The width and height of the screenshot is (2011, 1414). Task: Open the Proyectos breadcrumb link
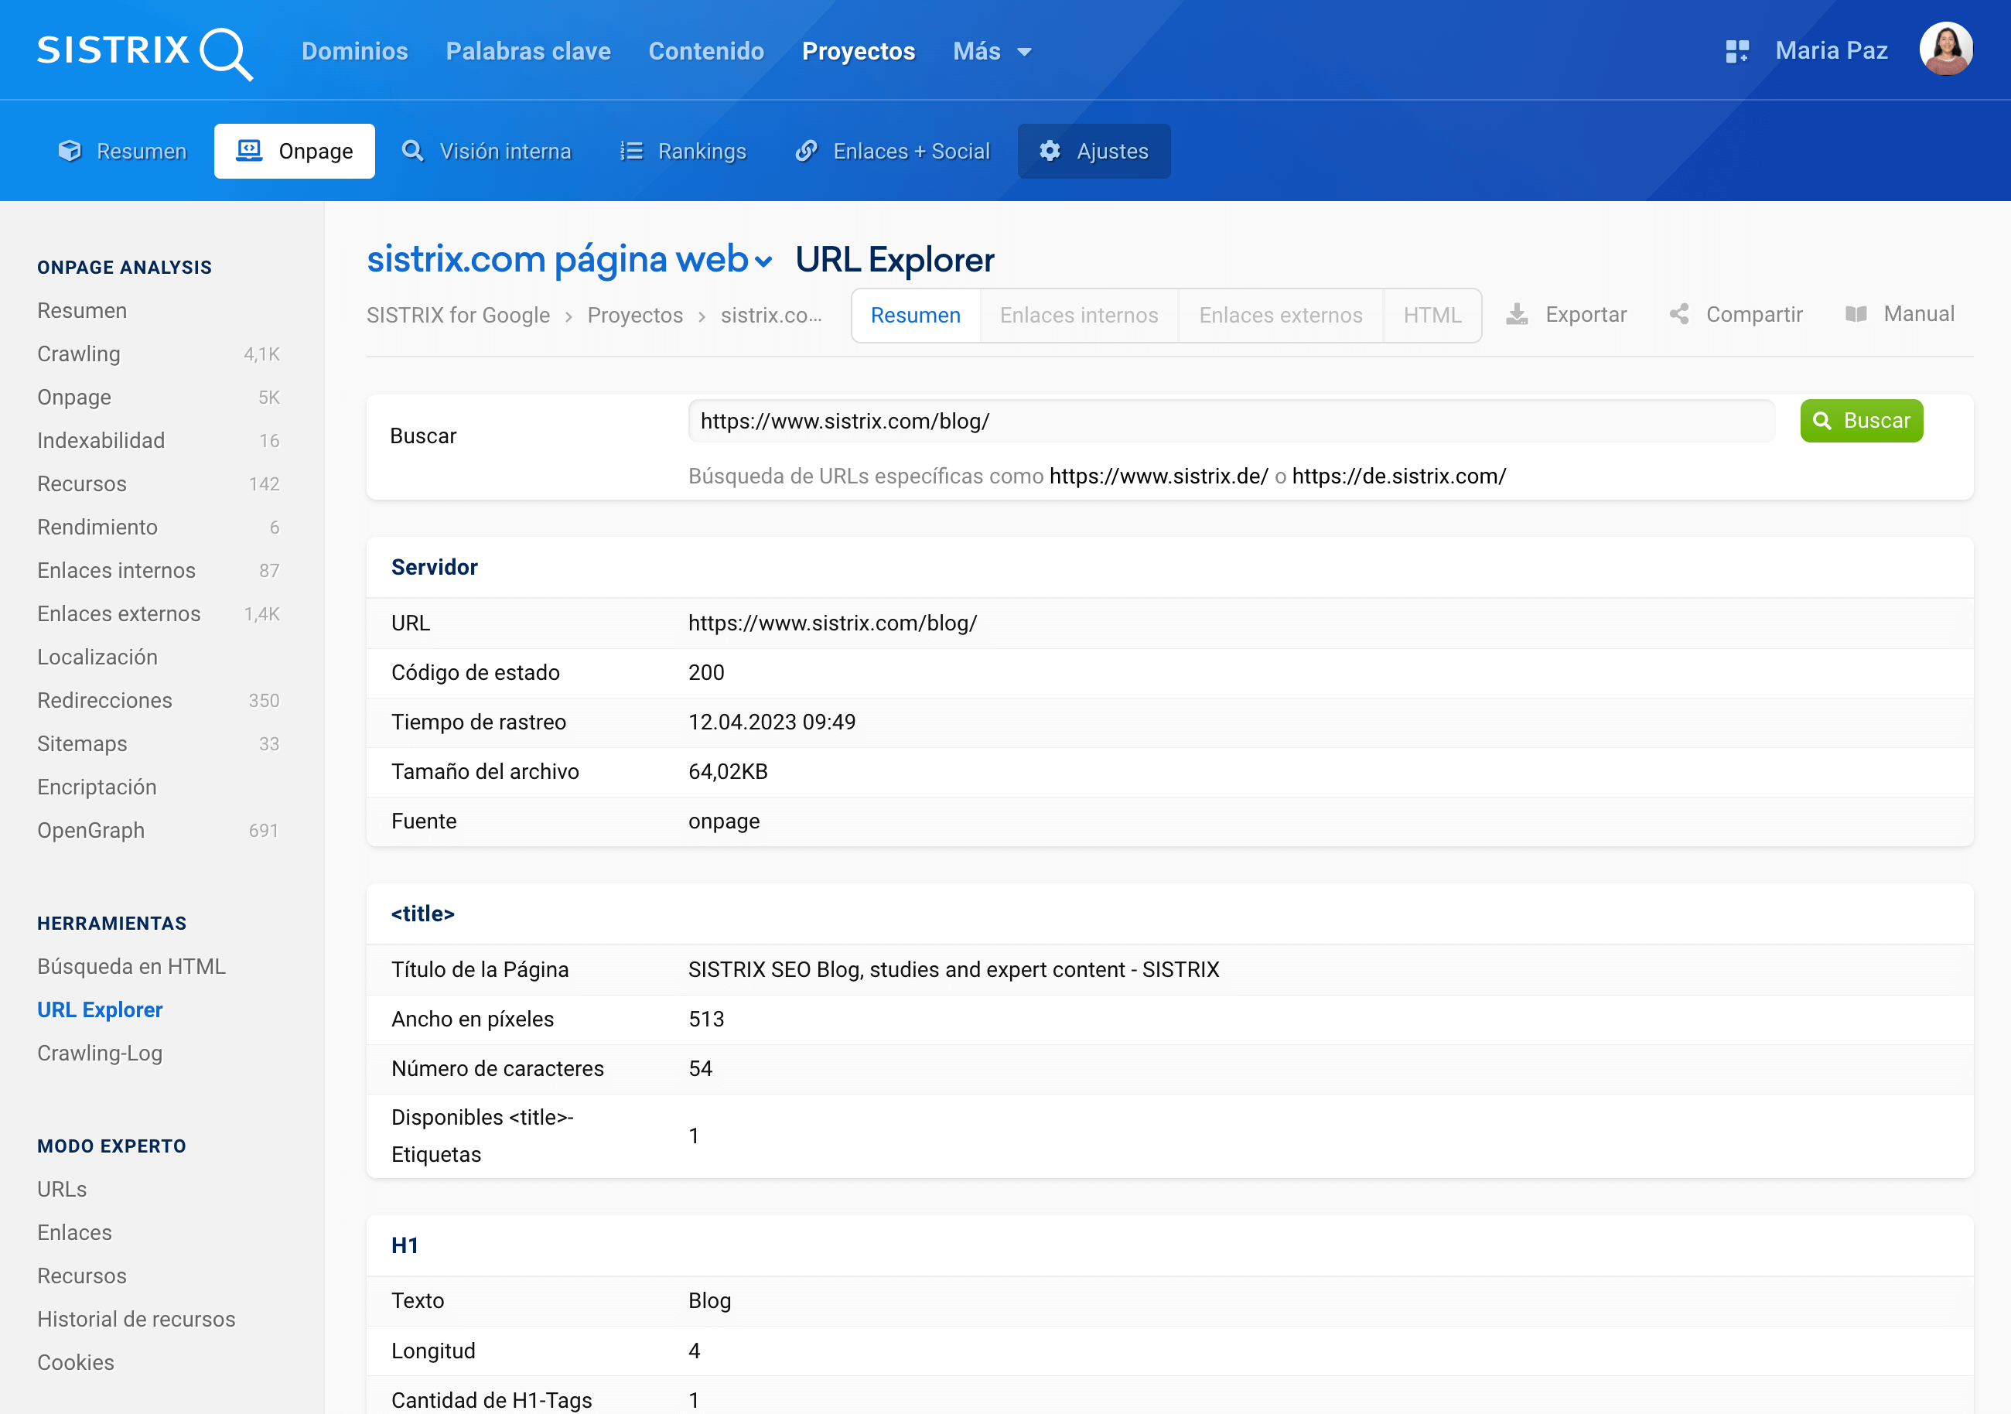tap(635, 316)
